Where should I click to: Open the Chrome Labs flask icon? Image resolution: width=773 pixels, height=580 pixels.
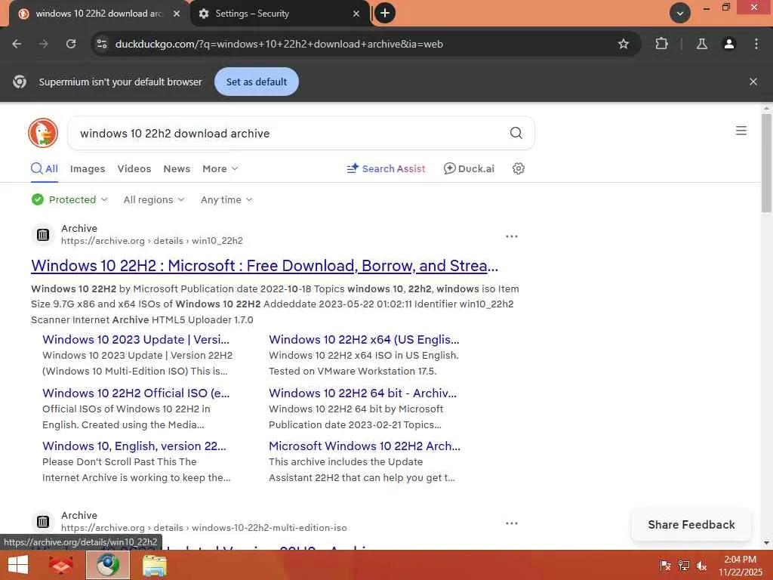[702, 44]
